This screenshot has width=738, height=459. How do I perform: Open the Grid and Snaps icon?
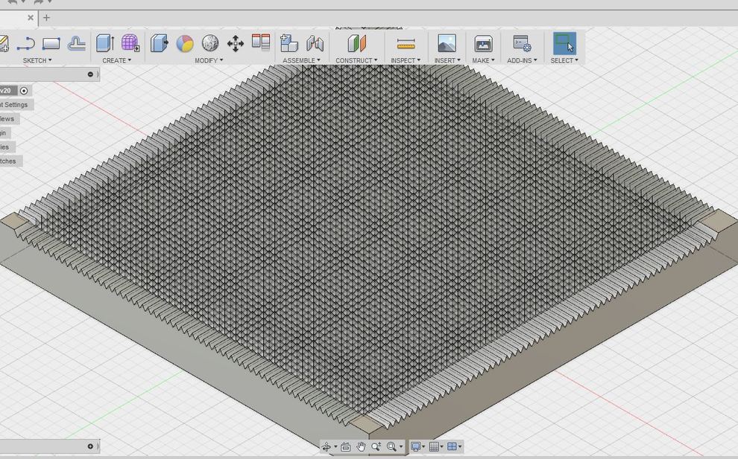[434, 447]
